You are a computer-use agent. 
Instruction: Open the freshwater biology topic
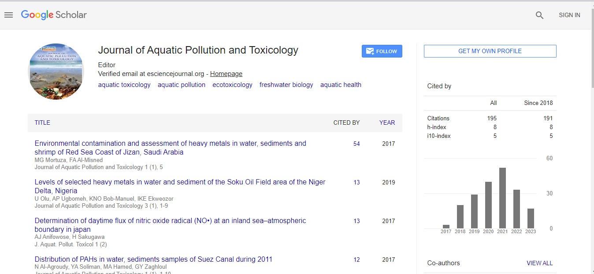pyautogui.click(x=286, y=85)
